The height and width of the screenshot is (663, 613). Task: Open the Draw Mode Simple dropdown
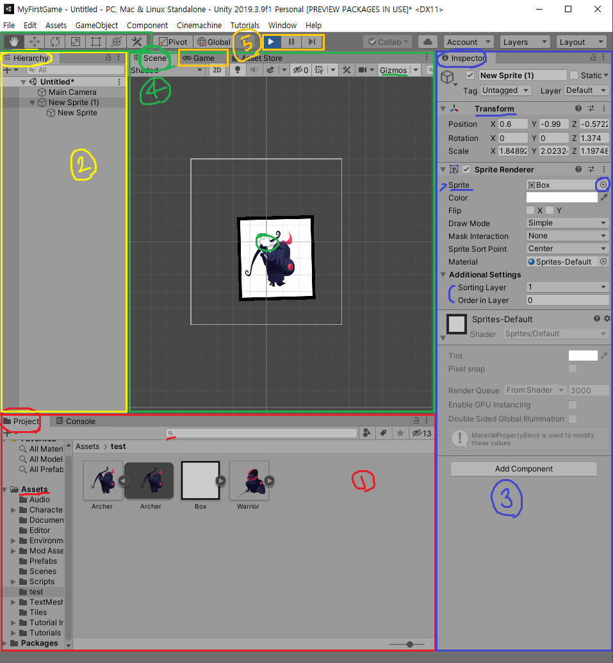point(568,223)
